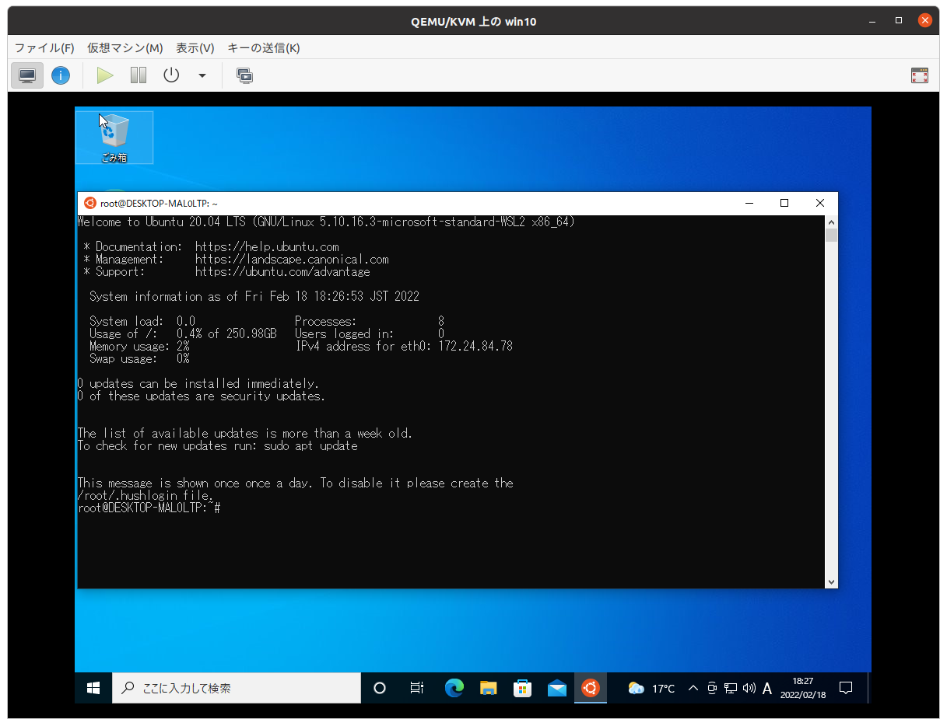Start the virtual machine with play button
This screenshot has width=947, height=726.
pos(105,75)
